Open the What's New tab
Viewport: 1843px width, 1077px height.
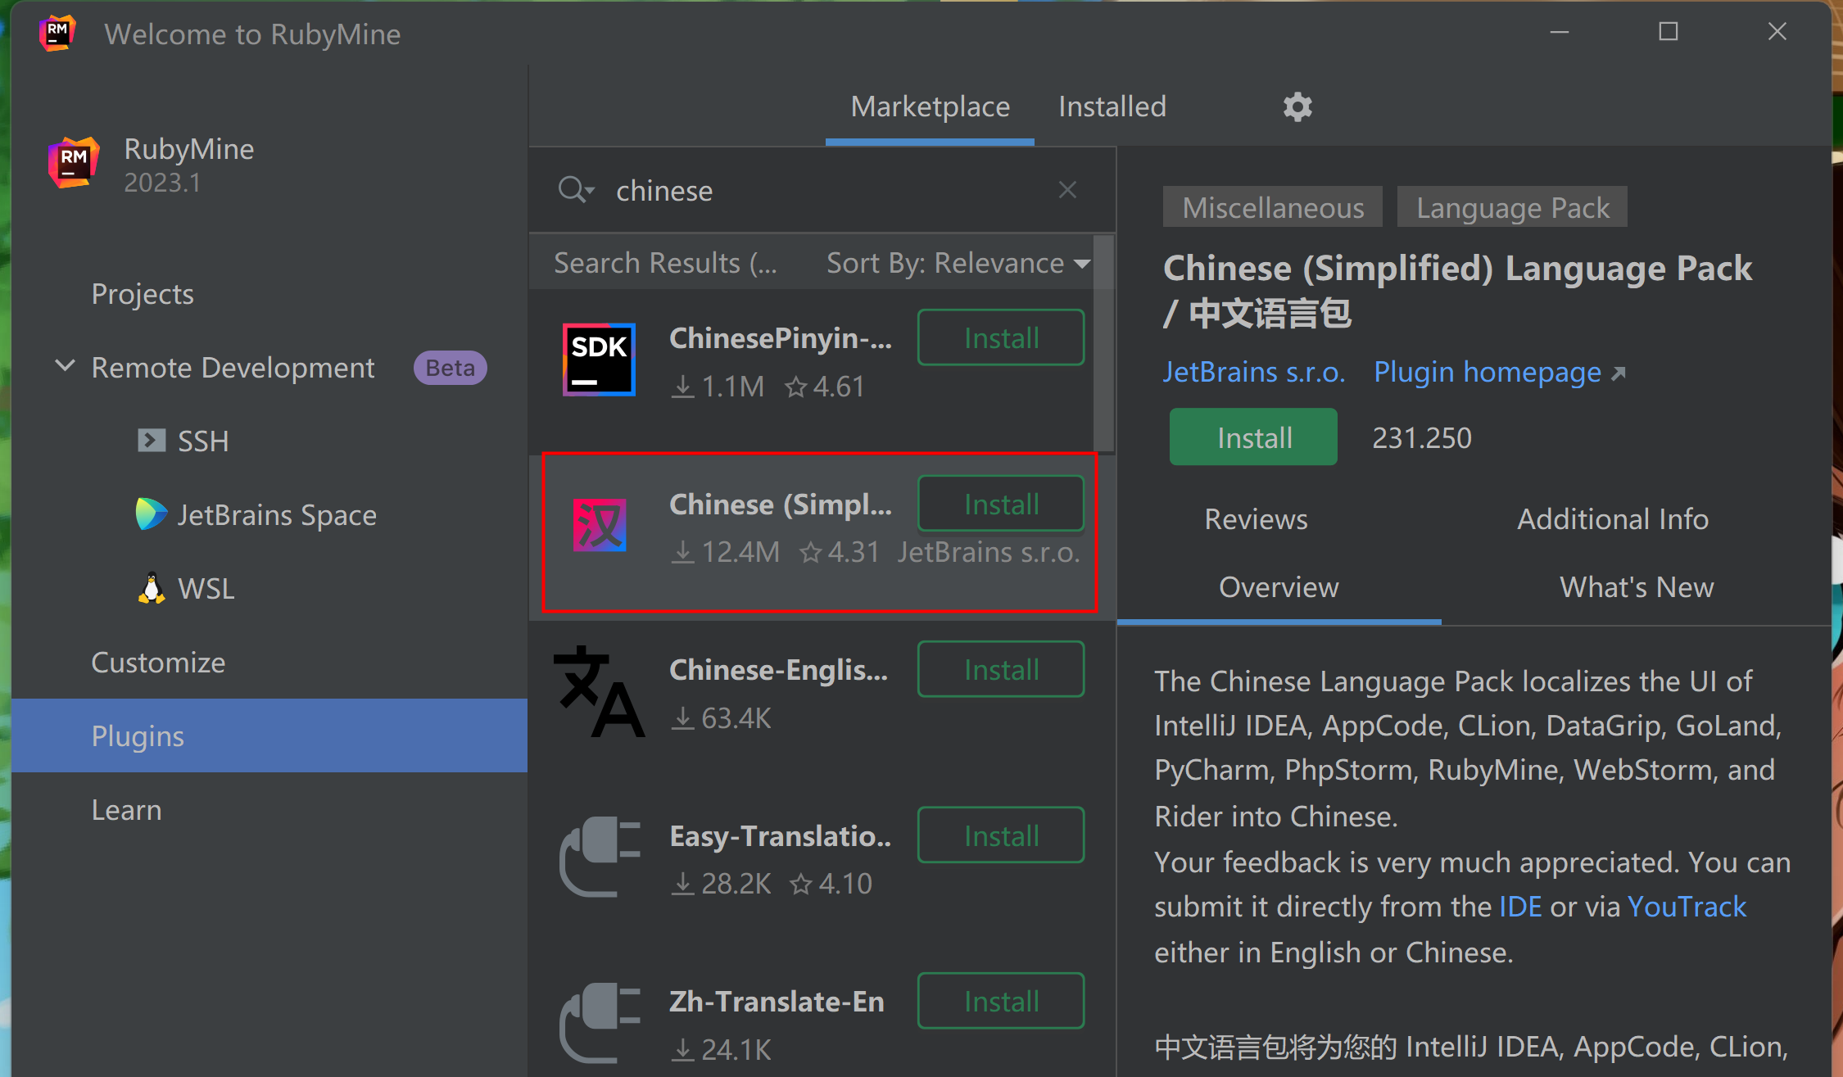click(1637, 587)
